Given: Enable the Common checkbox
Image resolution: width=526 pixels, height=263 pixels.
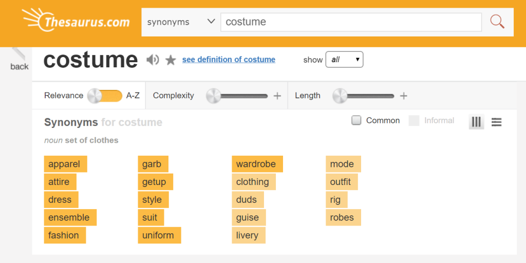Looking at the screenshot, I should 356,120.
